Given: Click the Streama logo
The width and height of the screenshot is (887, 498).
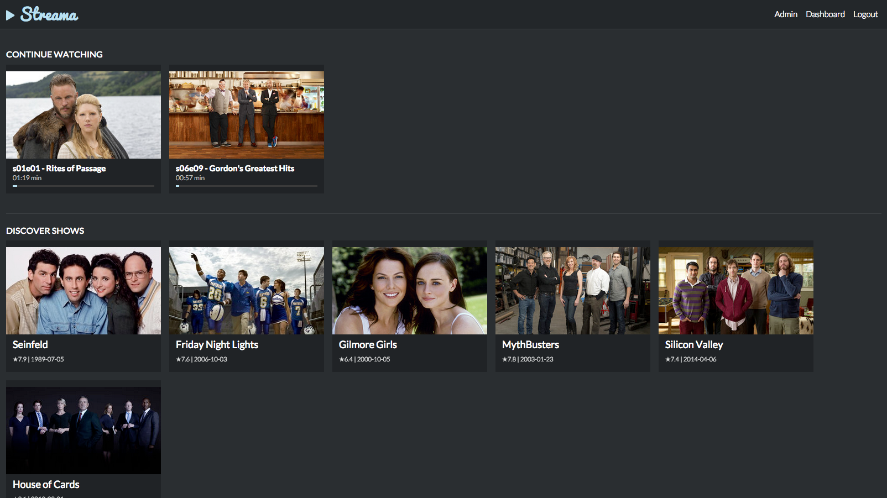Looking at the screenshot, I should coord(42,14).
